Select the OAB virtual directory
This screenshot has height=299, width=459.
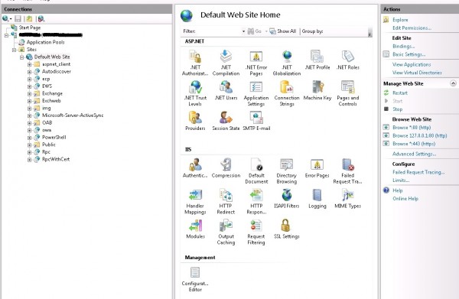47,122
